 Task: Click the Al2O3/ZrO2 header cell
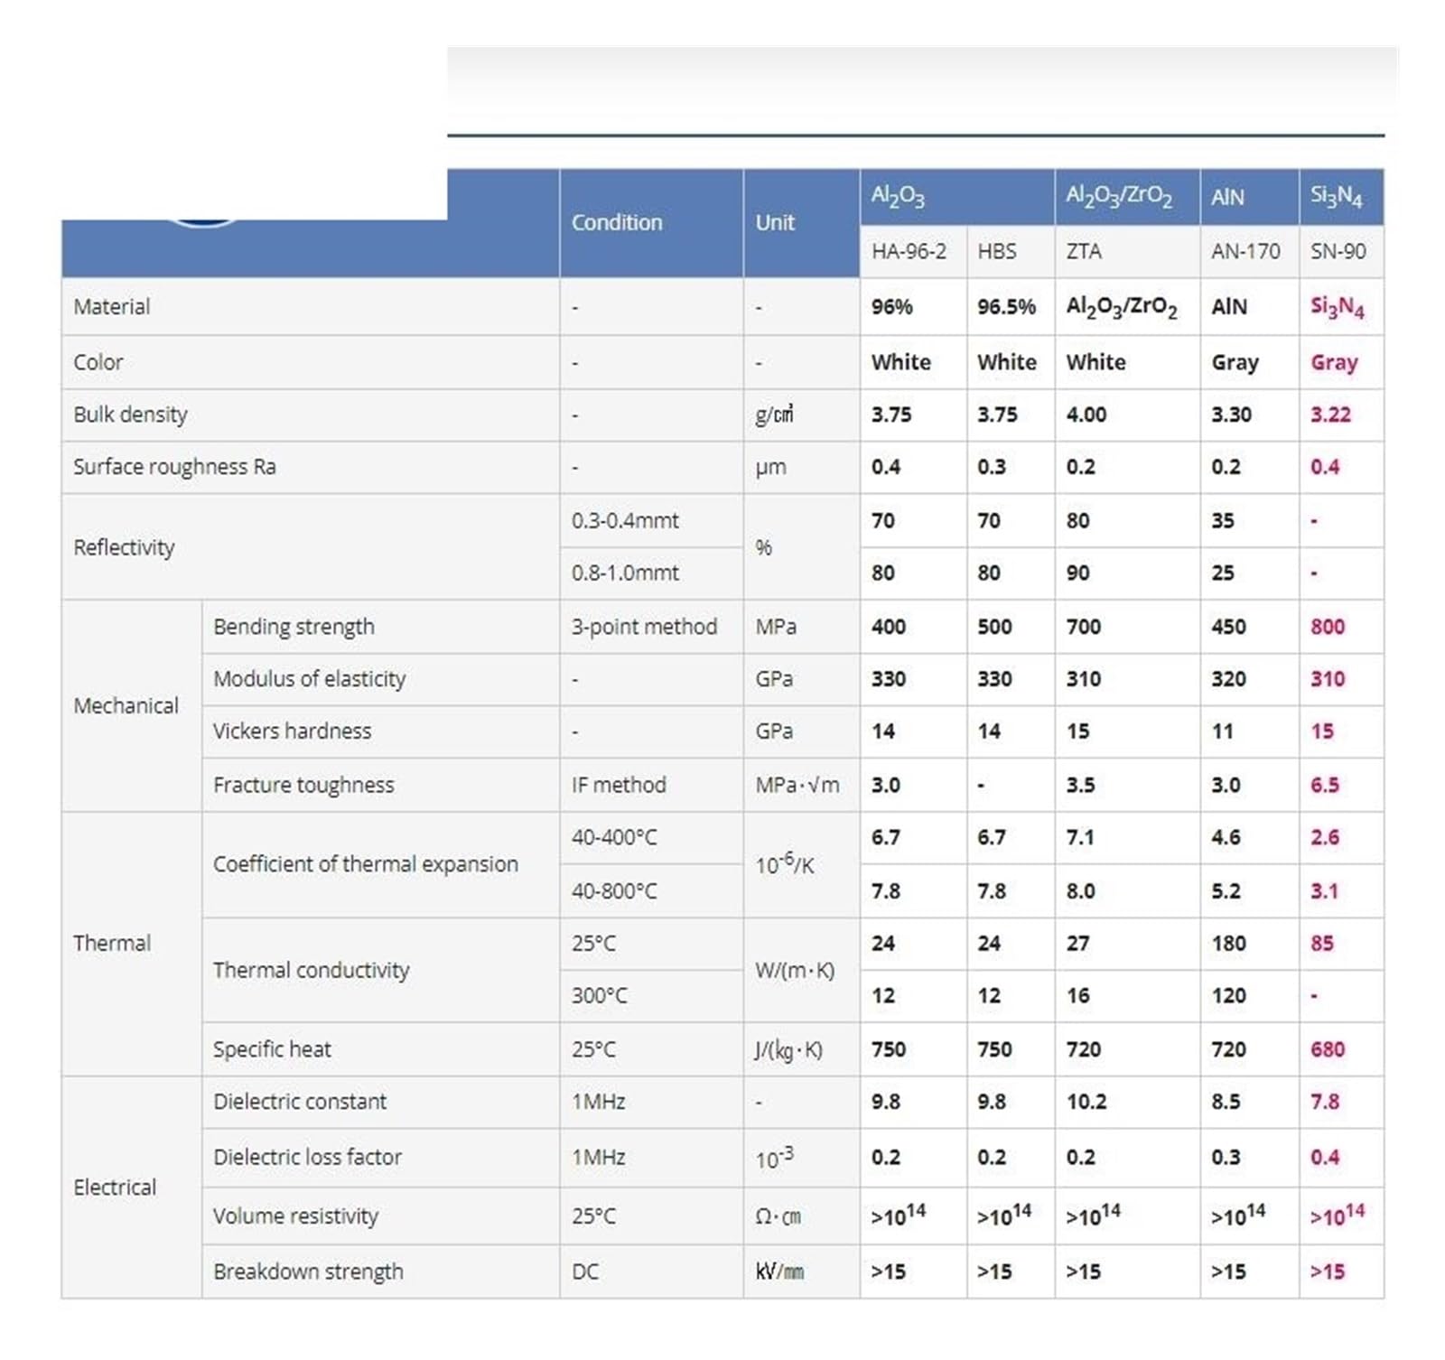coord(1127,197)
